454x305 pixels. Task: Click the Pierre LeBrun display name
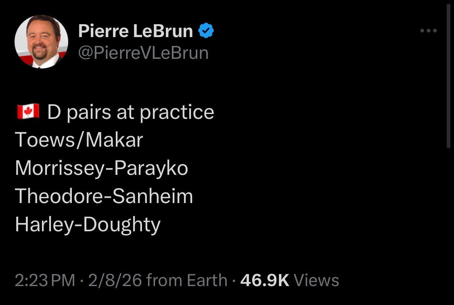click(135, 30)
